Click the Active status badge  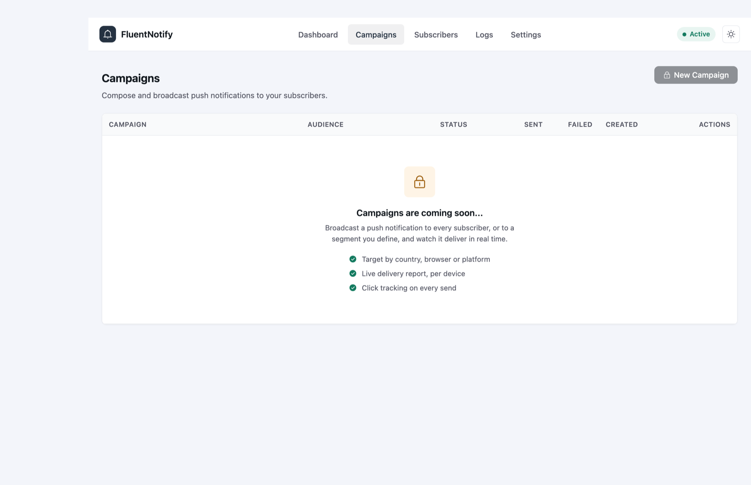[x=696, y=34]
